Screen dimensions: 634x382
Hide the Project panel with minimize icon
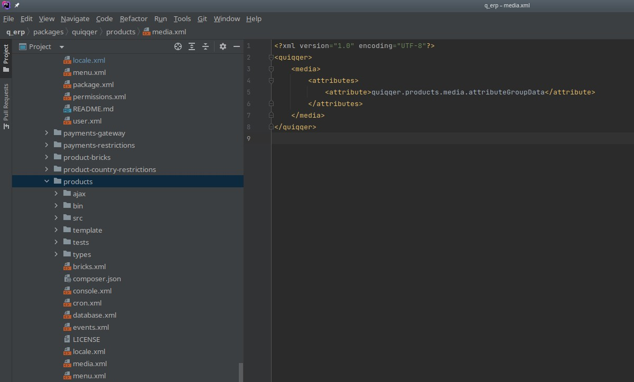[x=237, y=46]
